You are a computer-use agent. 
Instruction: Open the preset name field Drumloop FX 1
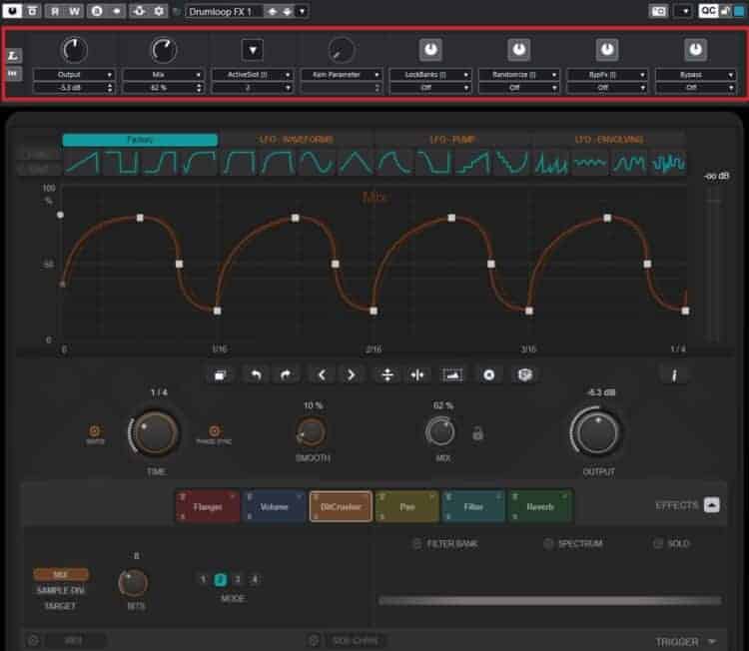224,11
